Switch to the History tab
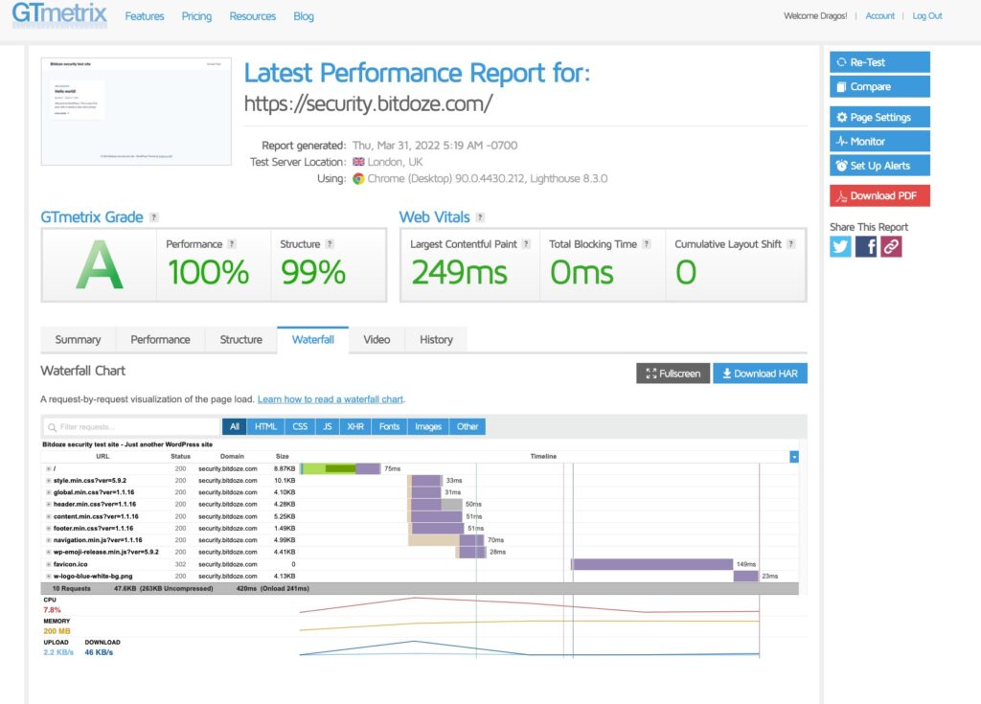Viewport: 981px width, 704px height. [436, 340]
